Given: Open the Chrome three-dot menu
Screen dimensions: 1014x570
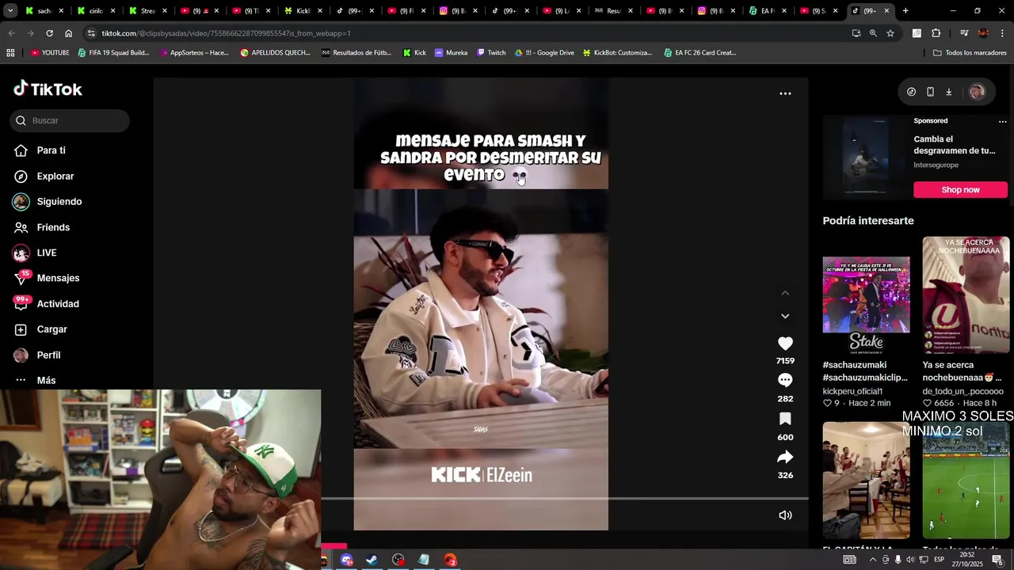Looking at the screenshot, I should point(1002,33).
